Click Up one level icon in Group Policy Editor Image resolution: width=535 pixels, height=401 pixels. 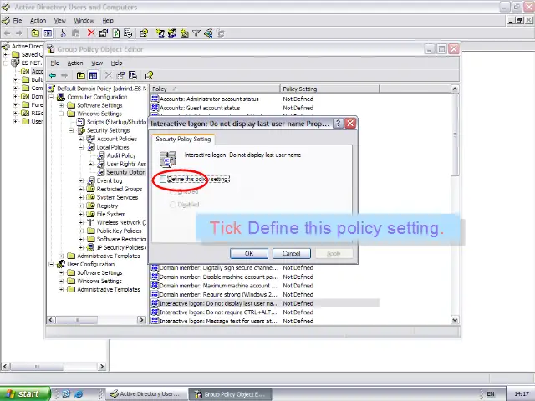81,75
